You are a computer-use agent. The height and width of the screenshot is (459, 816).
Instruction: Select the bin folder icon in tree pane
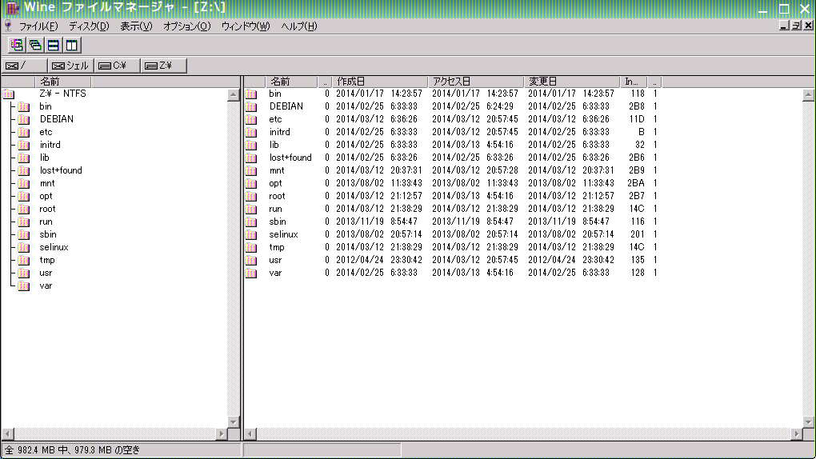[23, 106]
